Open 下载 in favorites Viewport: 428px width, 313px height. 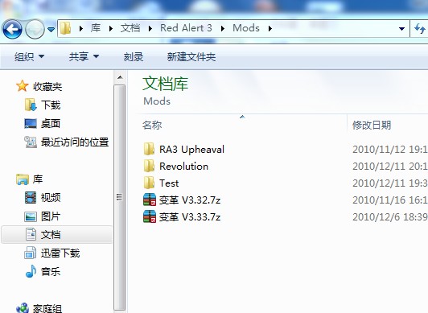(x=51, y=105)
